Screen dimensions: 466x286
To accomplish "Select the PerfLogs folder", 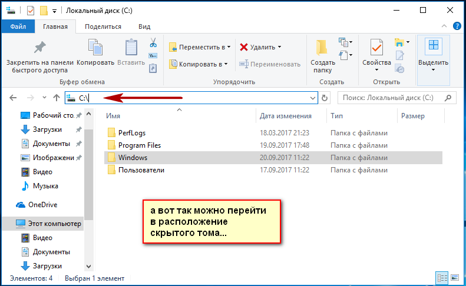I will [132, 133].
